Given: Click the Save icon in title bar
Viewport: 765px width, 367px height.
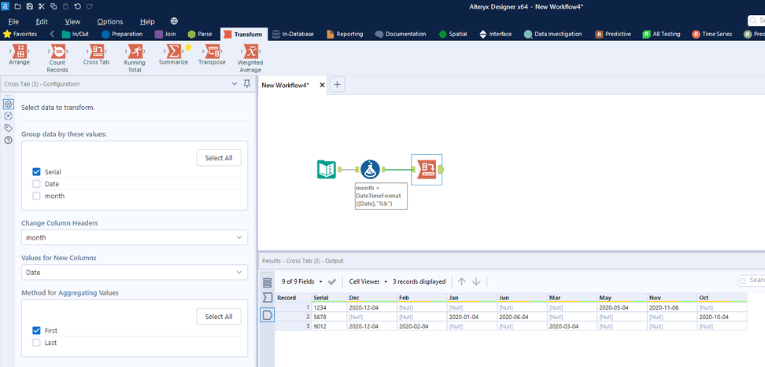Looking at the screenshot, I should point(30,6).
